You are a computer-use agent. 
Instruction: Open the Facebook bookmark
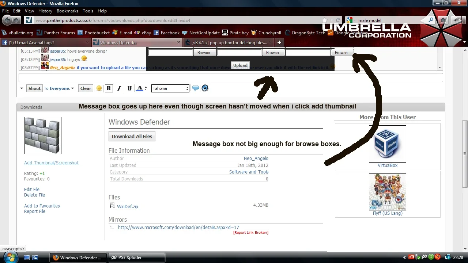pos(167,33)
